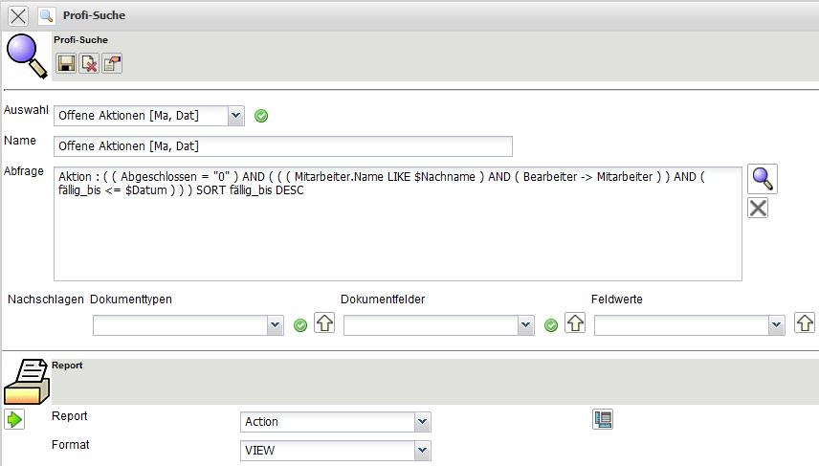Click the delete search icon with red X
The width and height of the screenshot is (819, 466).
[89, 64]
